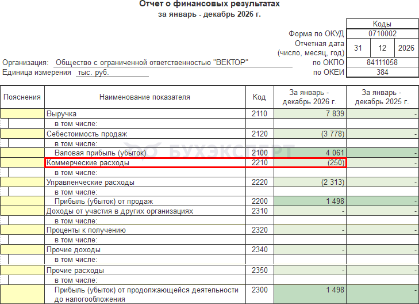Click code 2220 cell
This screenshot has width=419, height=304.
(x=260, y=182)
